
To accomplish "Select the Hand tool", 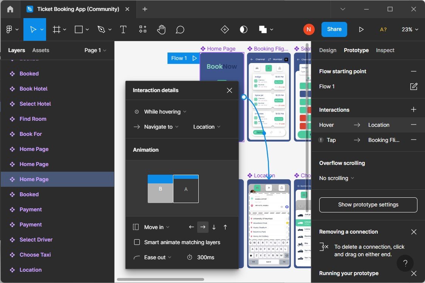I will click(161, 29).
